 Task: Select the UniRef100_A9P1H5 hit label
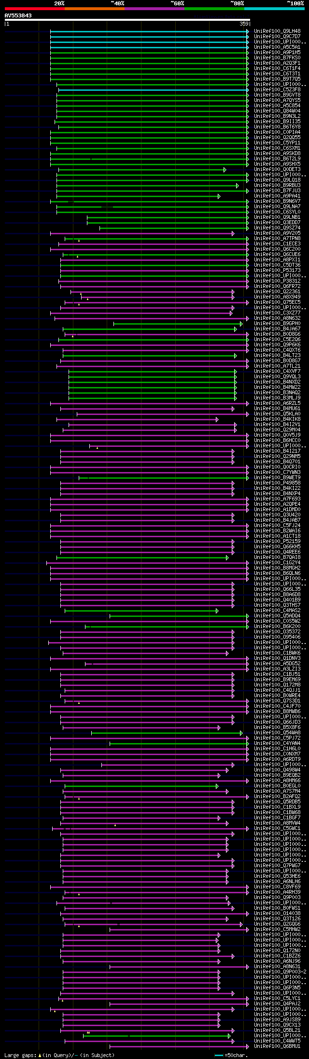tap(277, 53)
